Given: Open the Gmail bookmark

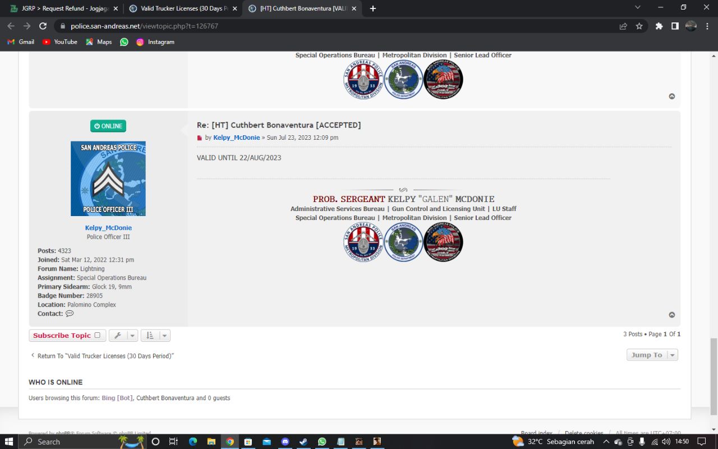Looking at the screenshot, I should pos(21,42).
